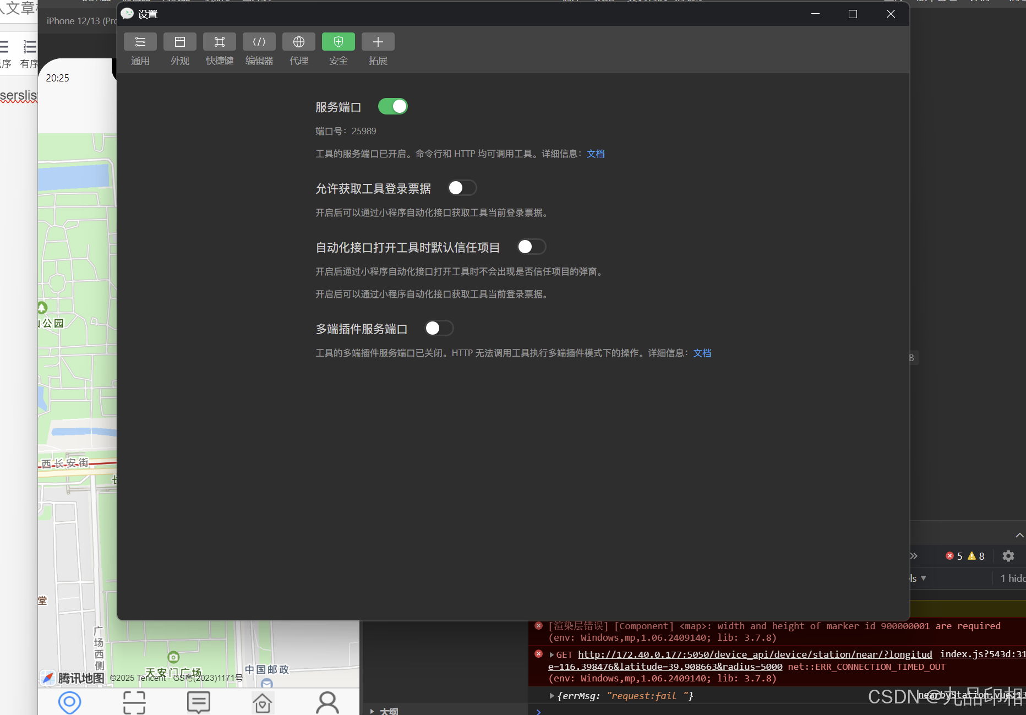Click the 1 hidden messages indicator
Image resolution: width=1026 pixels, height=715 pixels.
[x=1013, y=578]
